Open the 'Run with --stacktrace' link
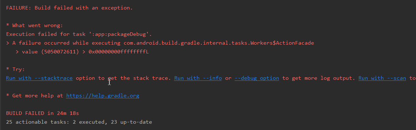Image resolution: width=416 pixels, height=130 pixels. coord(39,78)
